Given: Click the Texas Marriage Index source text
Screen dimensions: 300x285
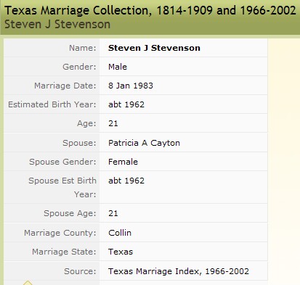Looking at the screenshot, I should 179,271.
